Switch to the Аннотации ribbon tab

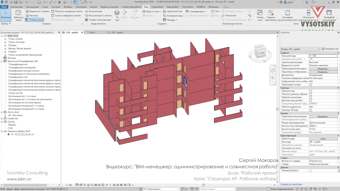click(81, 7)
